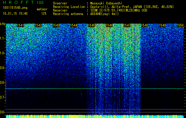The image size is (186, 118).
Task: Click the Receiving Location label
Action: click(x=69, y=7)
